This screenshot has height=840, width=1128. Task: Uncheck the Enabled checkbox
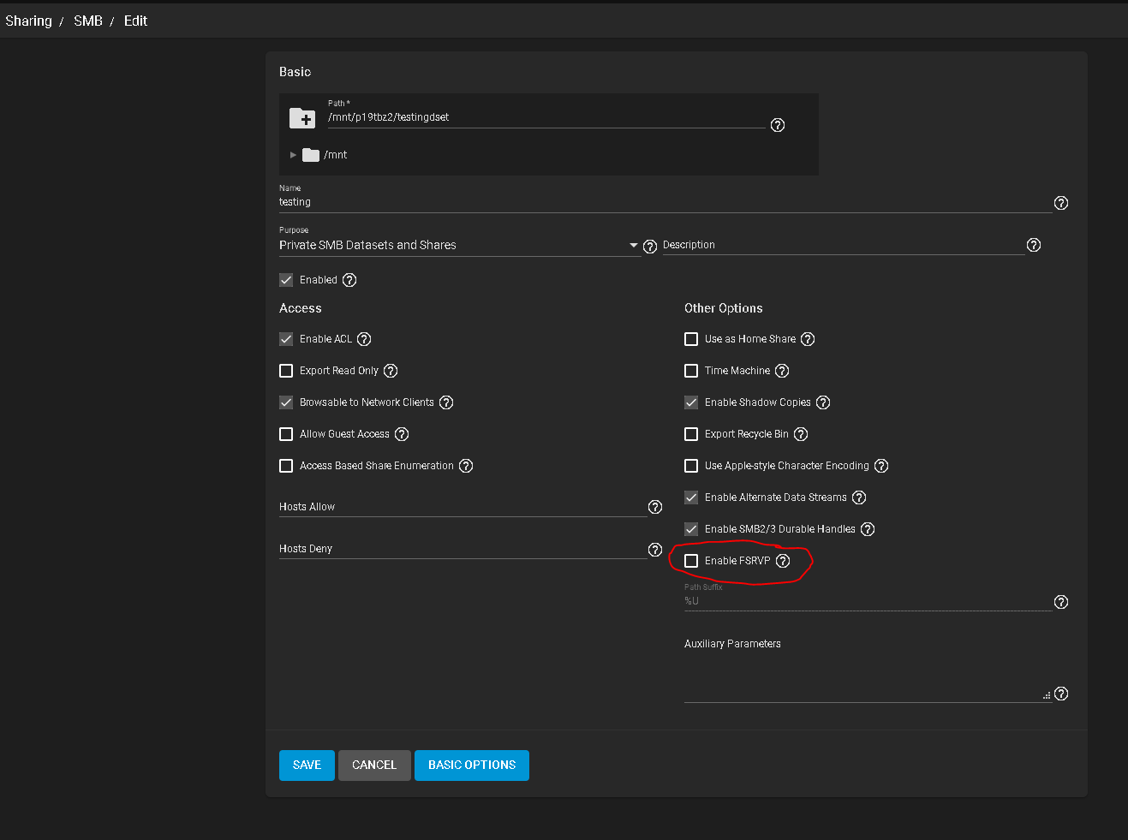click(286, 280)
